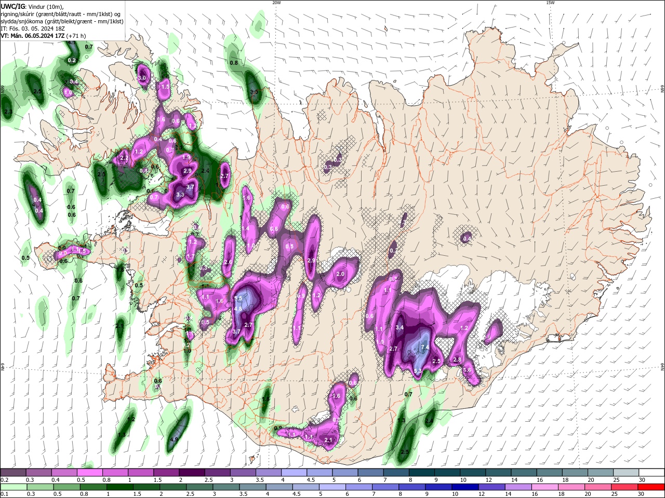Click the 2.2 precipitation value on the map

pyautogui.click(x=124, y=158)
